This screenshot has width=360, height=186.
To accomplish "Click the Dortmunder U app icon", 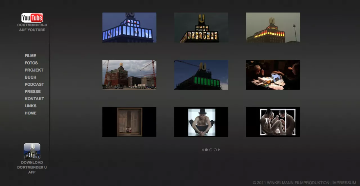I will pos(32,151).
